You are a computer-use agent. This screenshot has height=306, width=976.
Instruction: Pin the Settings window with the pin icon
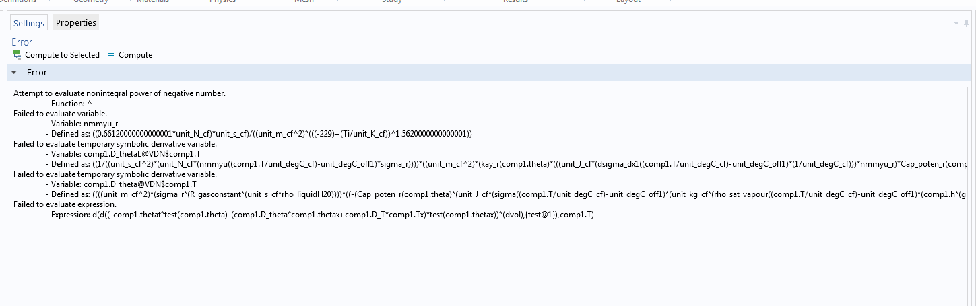(x=966, y=23)
